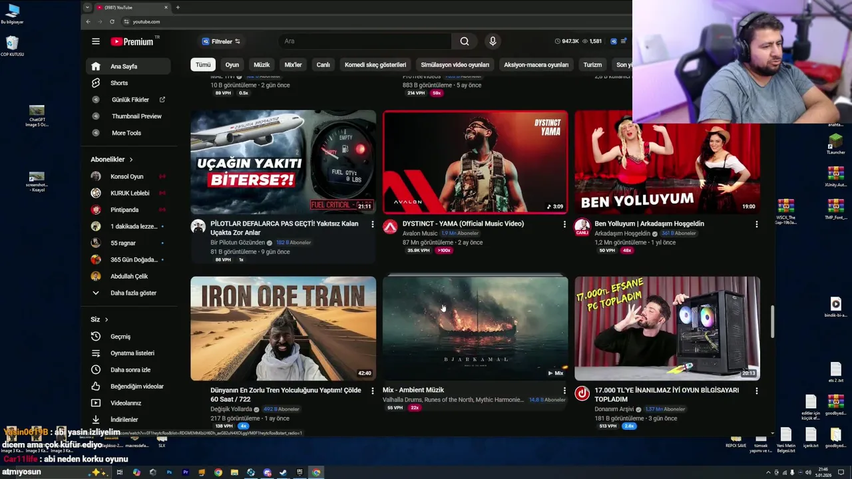Open Pintipanda subscription channel
852x479 pixels.
[128, 210]
